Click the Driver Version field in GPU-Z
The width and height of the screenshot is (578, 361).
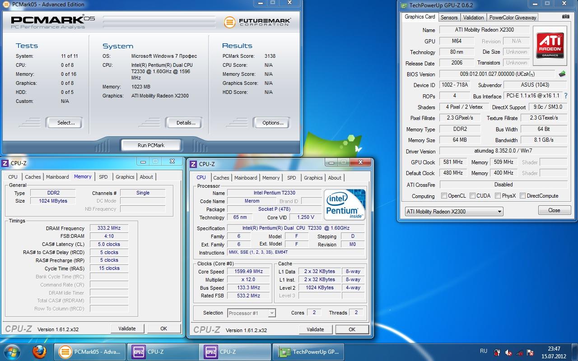click(x=503, y=151)
